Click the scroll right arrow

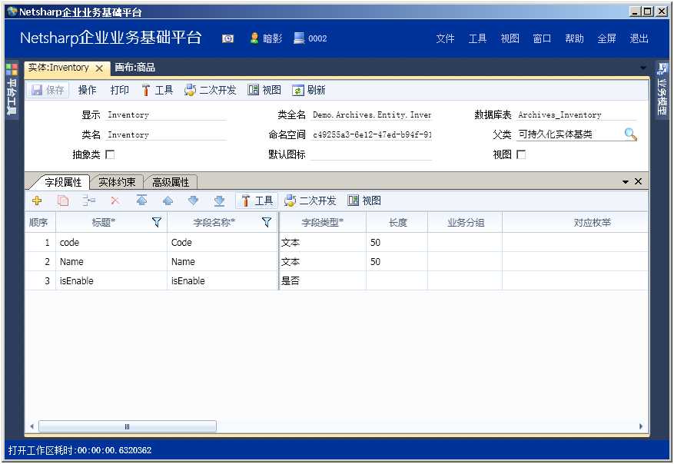click(x=640, y=426)
